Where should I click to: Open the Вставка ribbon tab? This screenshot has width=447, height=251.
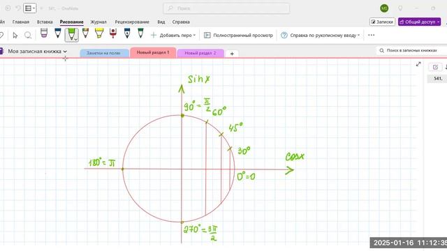click(x=45, y=22)
